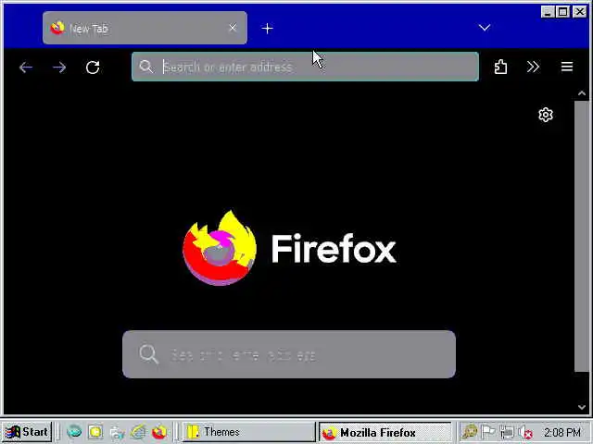Click the first globe quick launch icon

tap(74, 432)
